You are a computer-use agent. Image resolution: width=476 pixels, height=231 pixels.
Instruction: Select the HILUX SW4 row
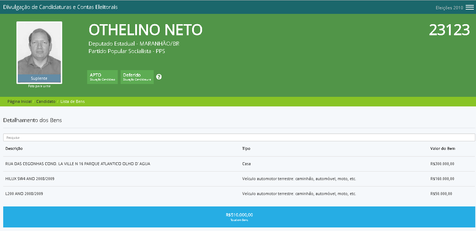(x=30, y=179)
